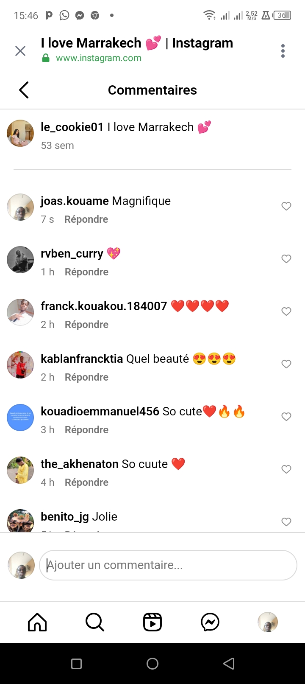Tap the Android recent apps square
This screenshot has height=684, width=305.
point(77,664)
